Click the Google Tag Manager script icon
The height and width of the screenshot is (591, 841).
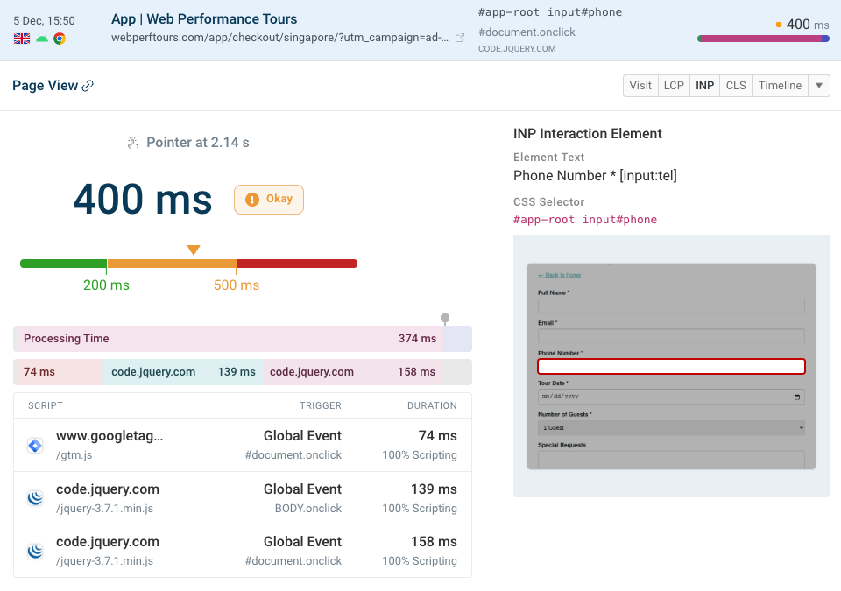point(35,445)
